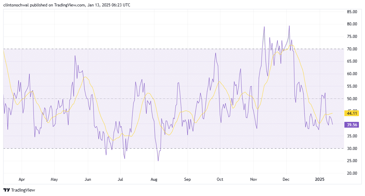Click the 85.00 price scale label

click(x=352, y=12)
